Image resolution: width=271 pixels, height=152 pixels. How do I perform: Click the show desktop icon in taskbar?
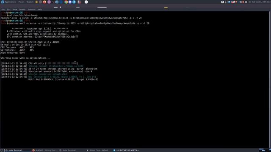[x=2, y=150]
